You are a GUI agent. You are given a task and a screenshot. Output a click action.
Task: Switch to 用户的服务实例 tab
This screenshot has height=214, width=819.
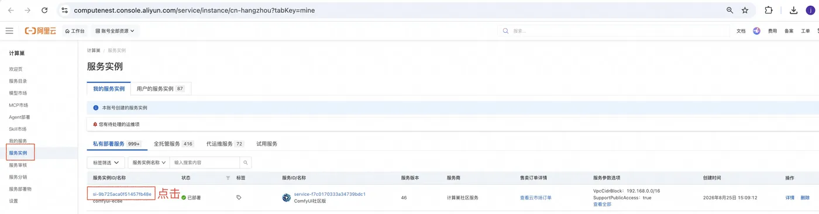pyautogui.click(x=160, y=89)
